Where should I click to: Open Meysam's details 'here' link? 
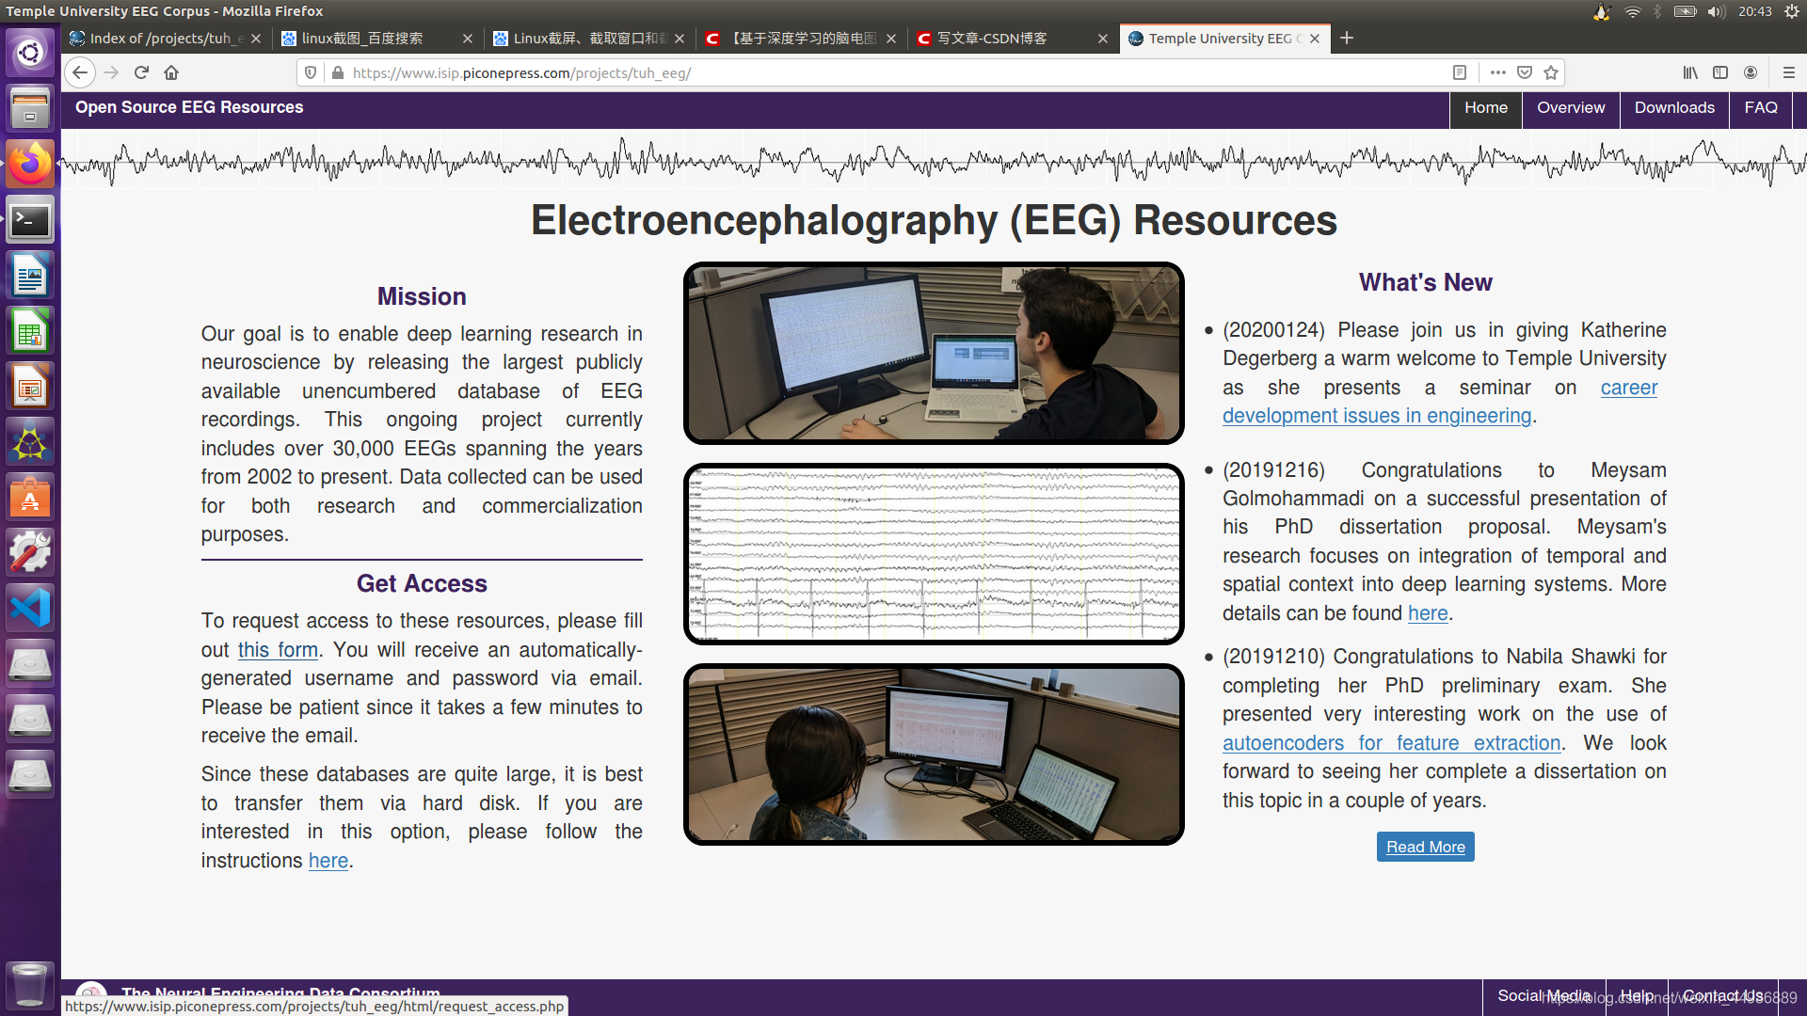[x=1428, y=613]
